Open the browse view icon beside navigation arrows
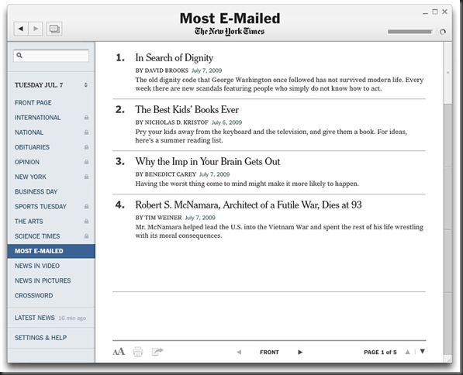Viewport: 463px width, 375px height. 54,29
